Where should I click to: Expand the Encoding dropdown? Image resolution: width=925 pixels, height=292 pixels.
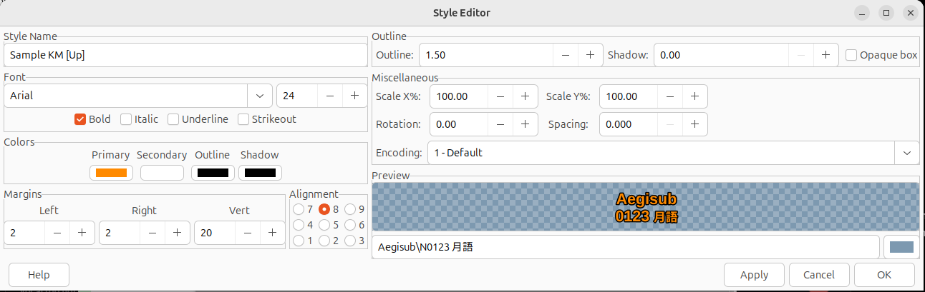tap(906, 153)
